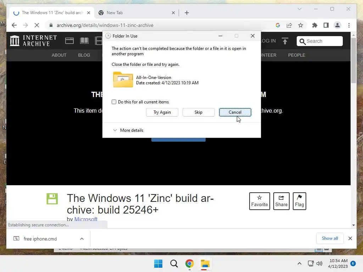Stop loading the page

[x=37, y=25]
